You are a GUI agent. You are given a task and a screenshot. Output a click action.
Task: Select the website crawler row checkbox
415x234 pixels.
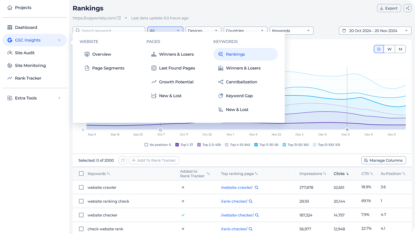[x=81, y=187]
